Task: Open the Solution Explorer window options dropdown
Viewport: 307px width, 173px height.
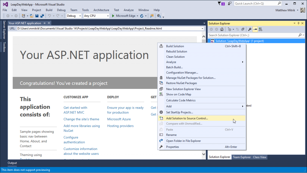Action: click(x=294, y=23)
